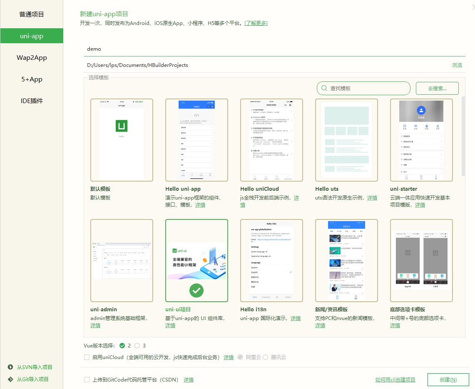
Task: Open 从SVN导入项目 link
Action: (x=35, y=367)
